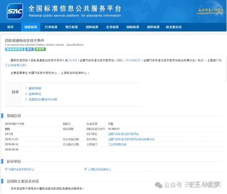Click the 起草单位 section heading
The width and height of the screenshot is (227, 194).
point(14,162)
